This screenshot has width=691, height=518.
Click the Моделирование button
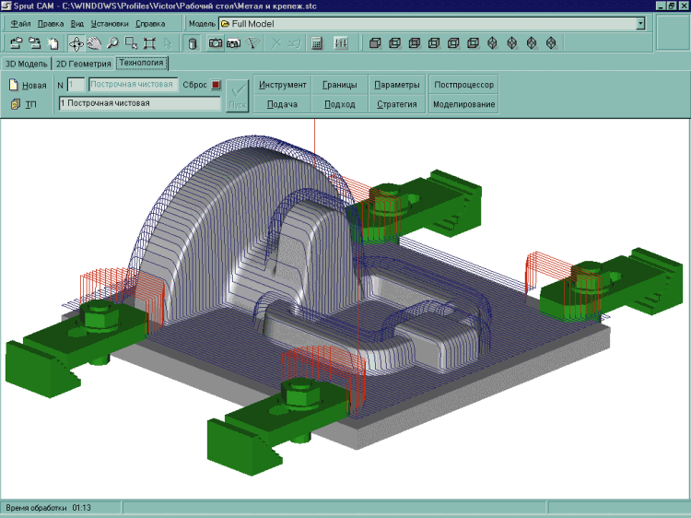[x=463, y=104]
